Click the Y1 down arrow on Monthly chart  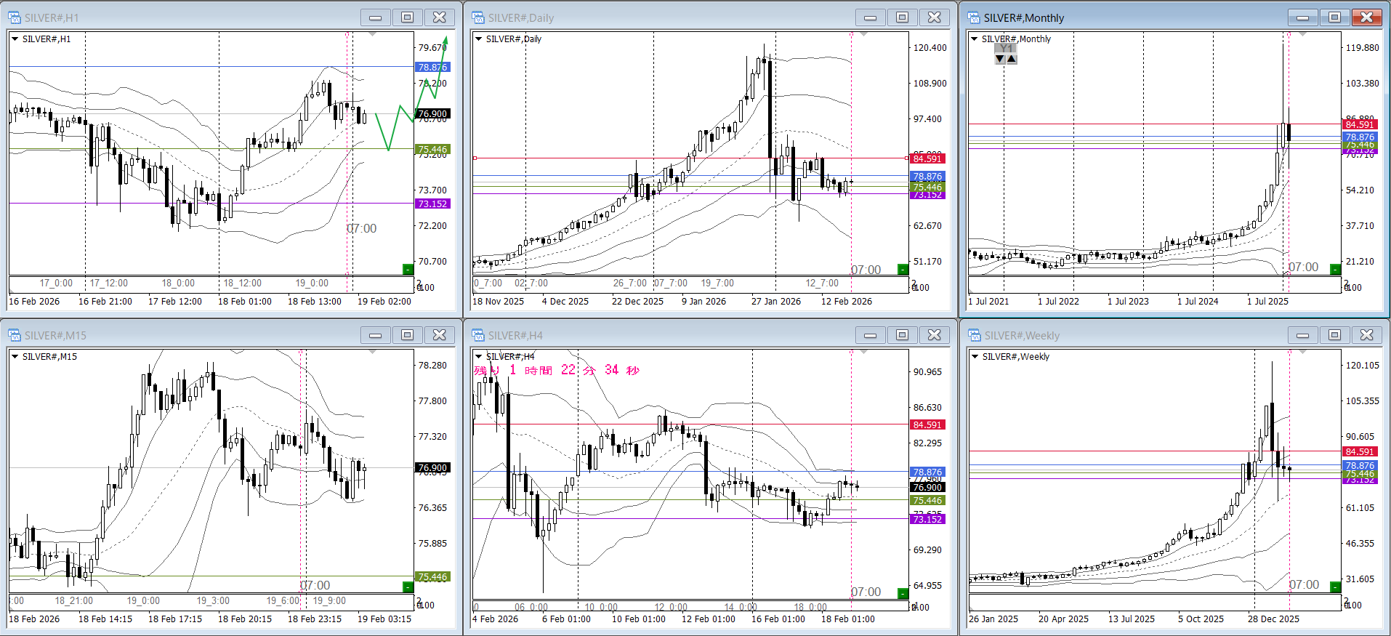tap(1000, 59)
